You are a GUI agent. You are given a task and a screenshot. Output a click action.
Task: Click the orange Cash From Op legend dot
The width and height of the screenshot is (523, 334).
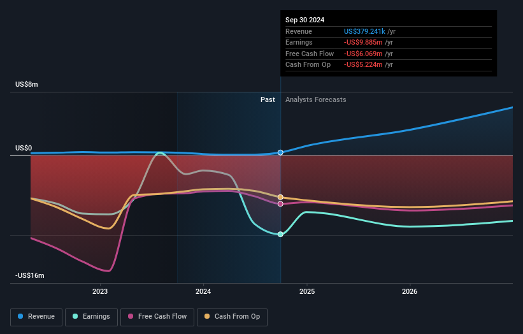click(207, 316)
